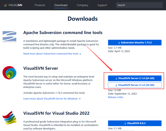Viewport: 166px width, 131px height.
Task: Open the Products menu
Action: 40,5
